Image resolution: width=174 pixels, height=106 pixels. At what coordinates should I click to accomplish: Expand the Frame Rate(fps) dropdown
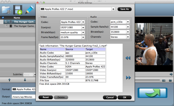pos(83,37)
